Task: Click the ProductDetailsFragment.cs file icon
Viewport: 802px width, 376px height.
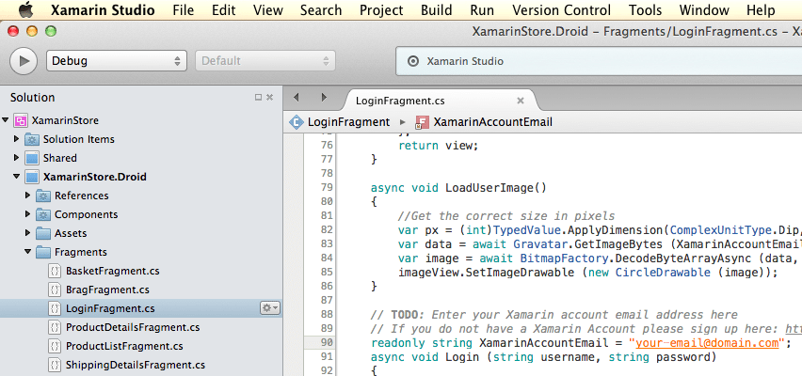Action: [x=55, y=327]
